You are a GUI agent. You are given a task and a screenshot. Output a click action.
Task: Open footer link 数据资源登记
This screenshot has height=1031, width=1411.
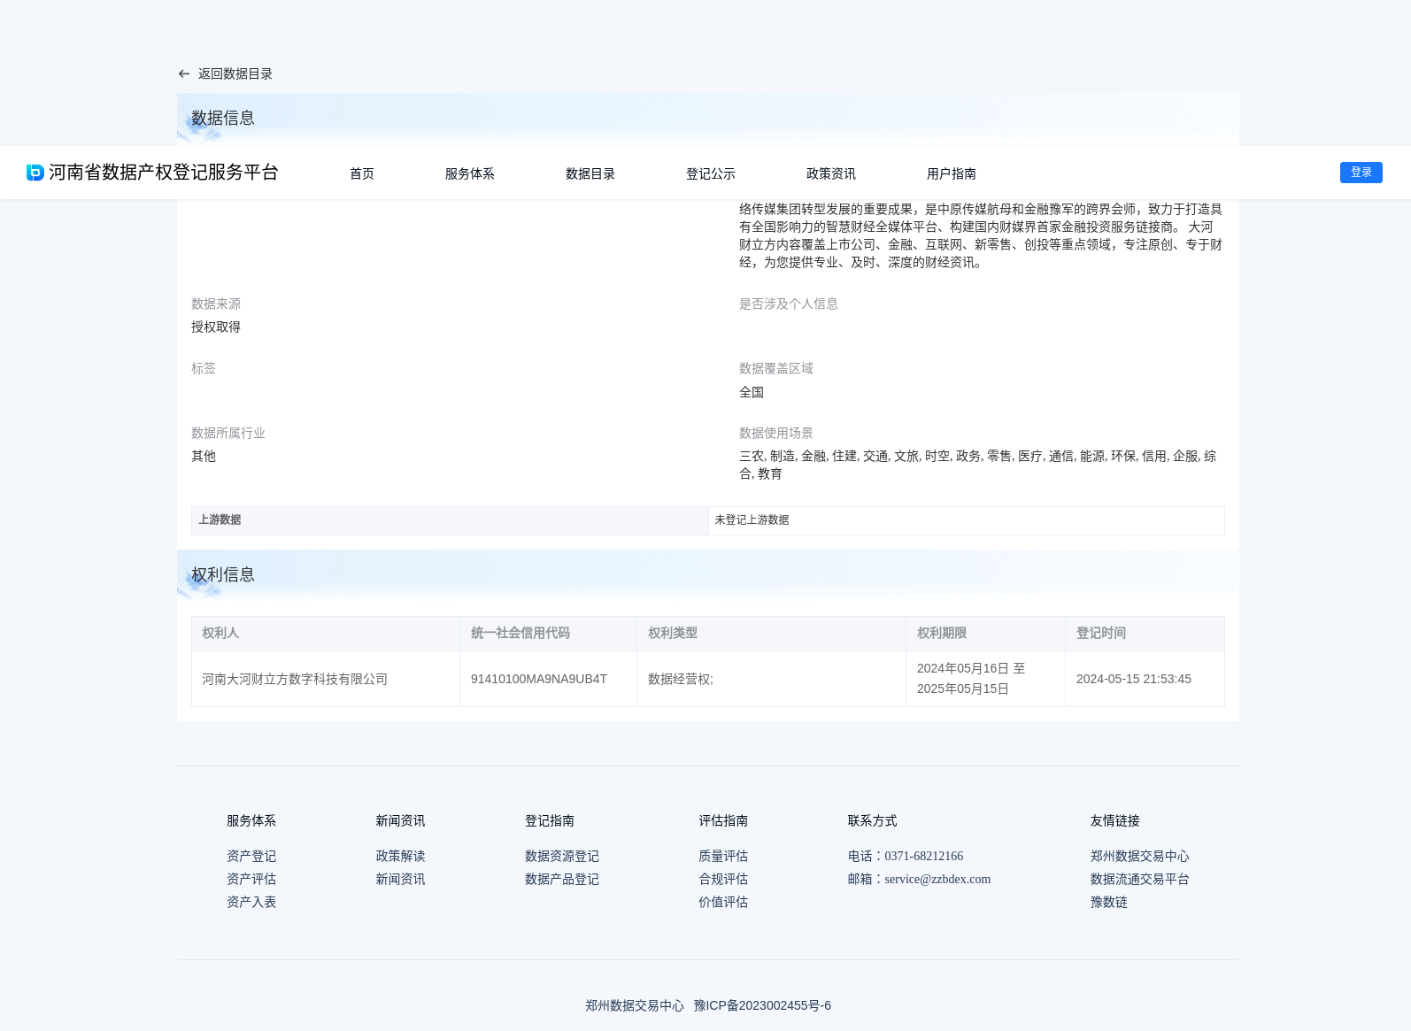(562, 856)
